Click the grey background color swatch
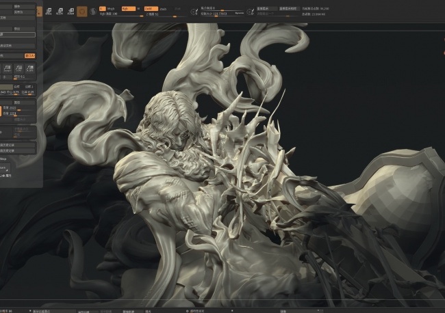 [6, 87]
